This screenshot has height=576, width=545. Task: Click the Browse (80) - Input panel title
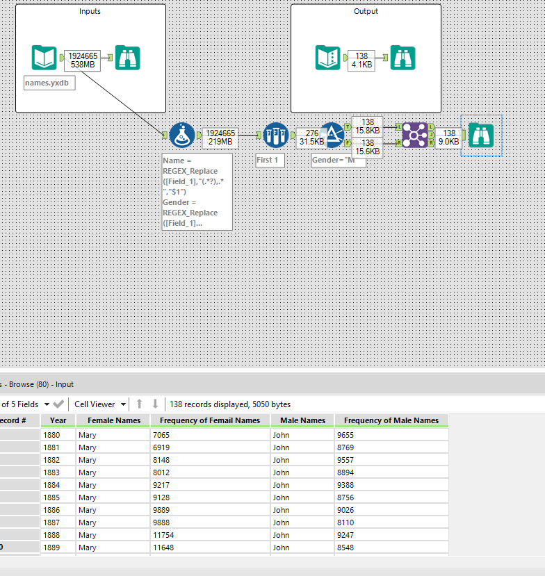pos(41,384)
